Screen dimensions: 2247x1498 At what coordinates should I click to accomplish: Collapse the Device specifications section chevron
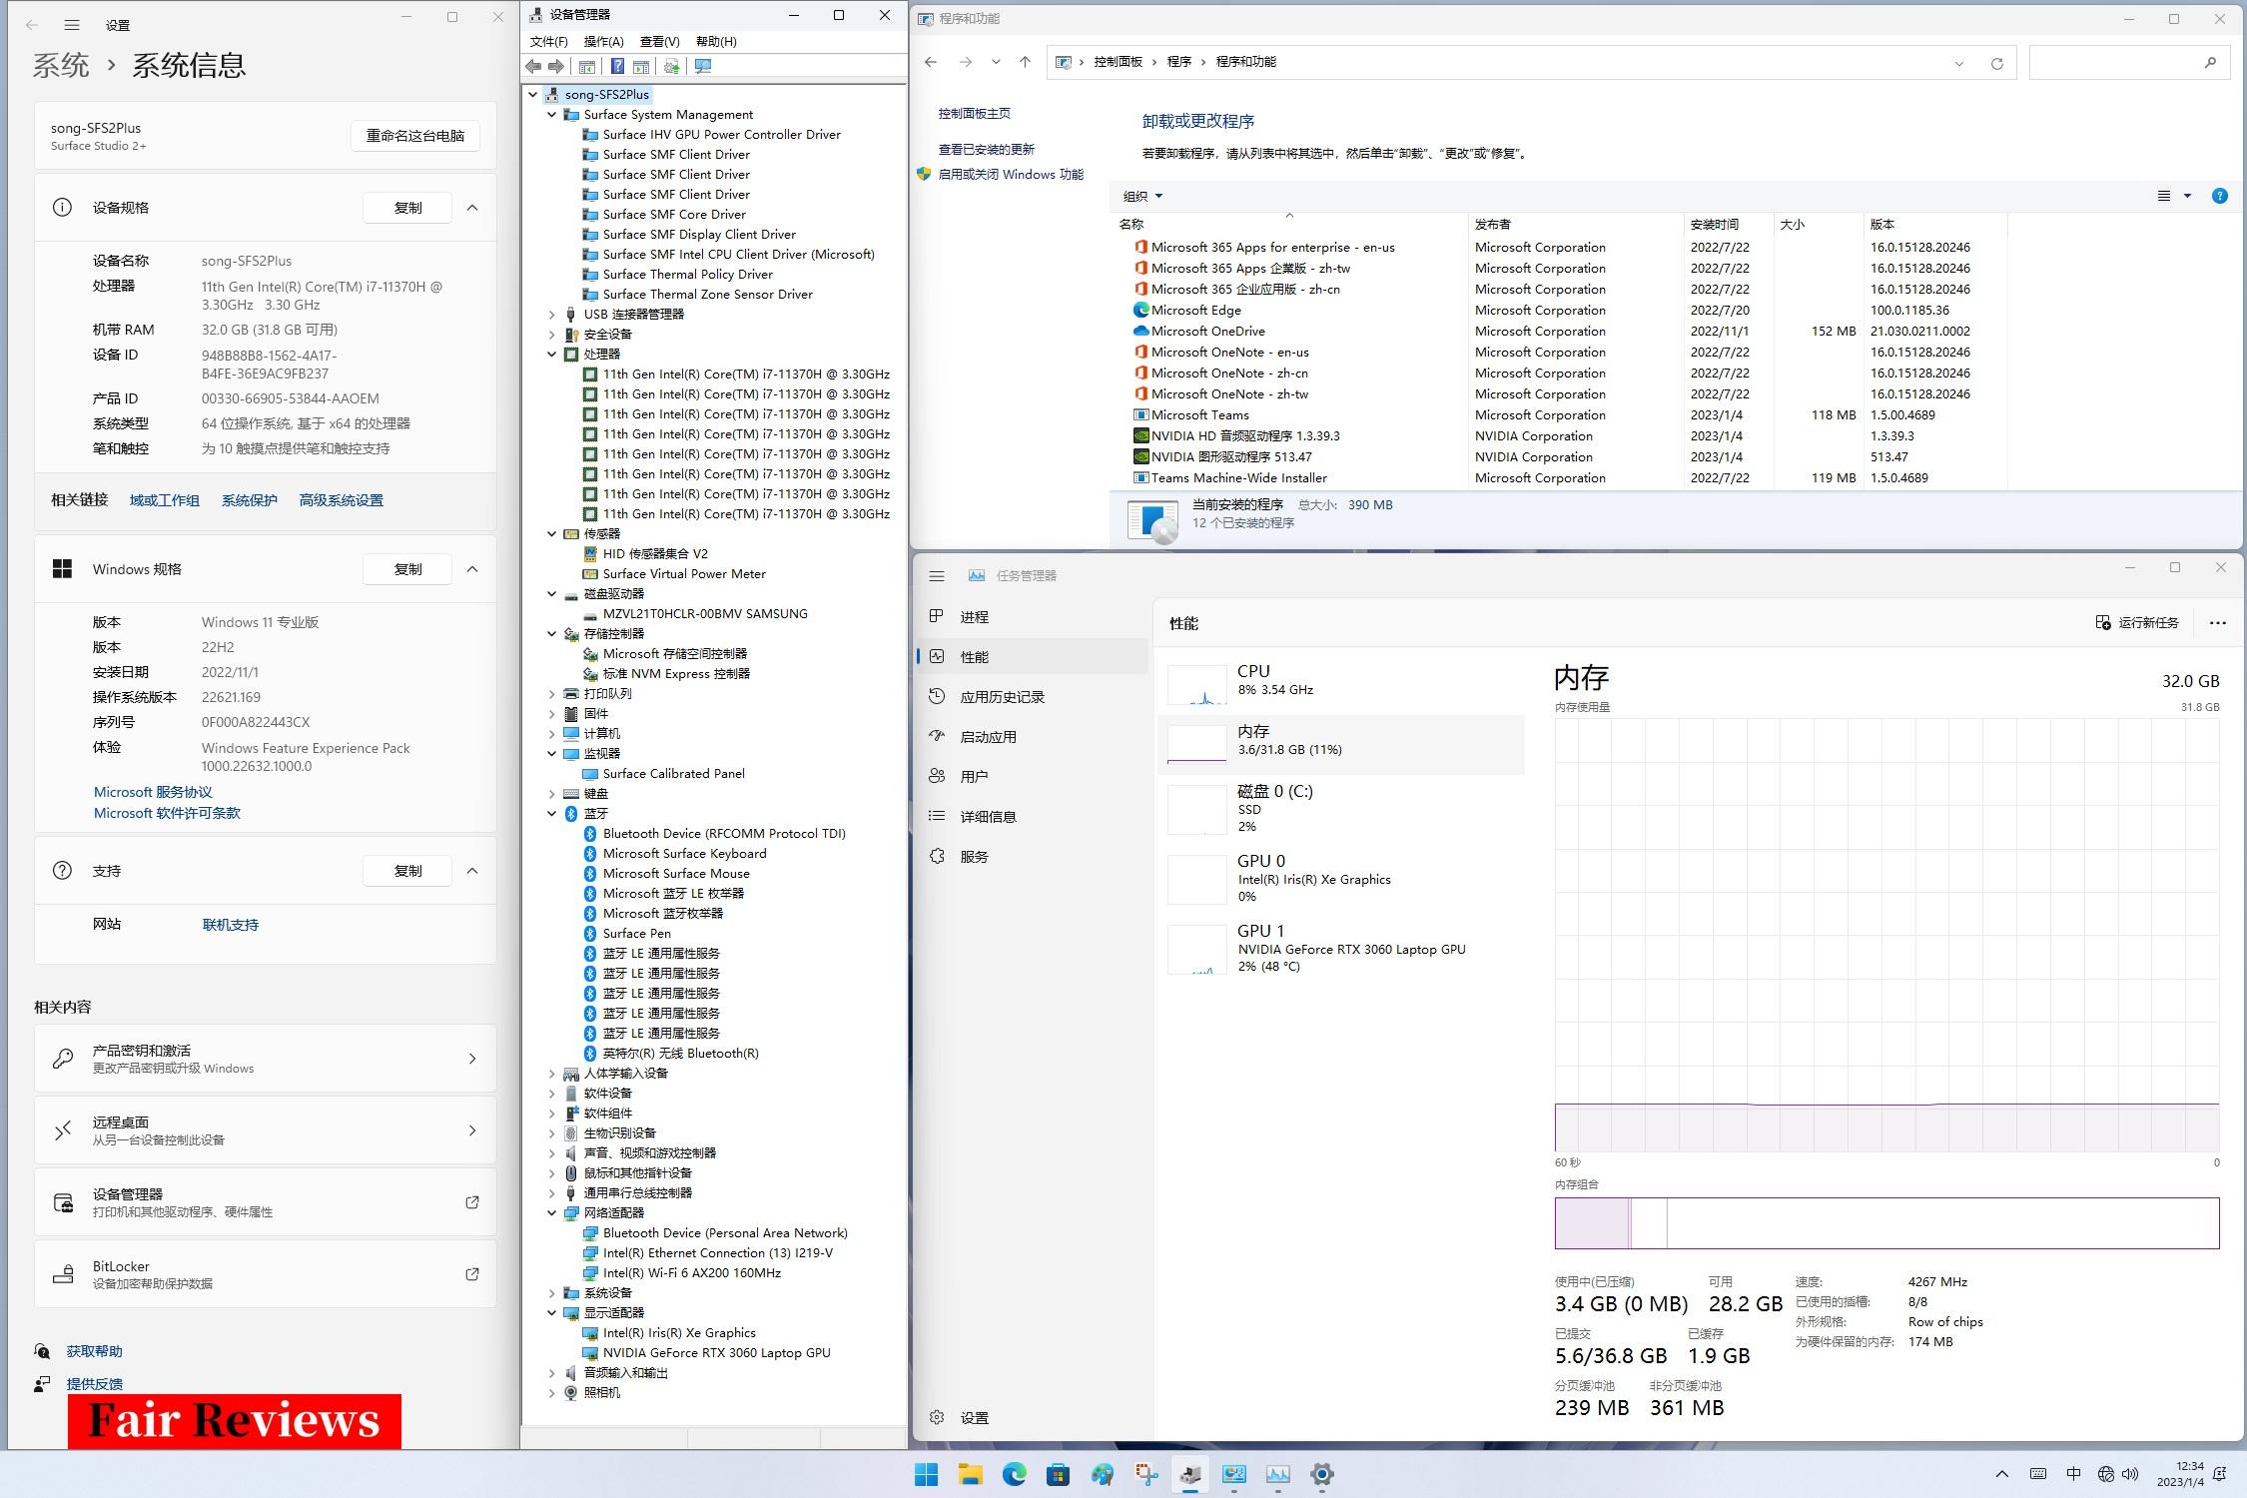pos(472,208)
